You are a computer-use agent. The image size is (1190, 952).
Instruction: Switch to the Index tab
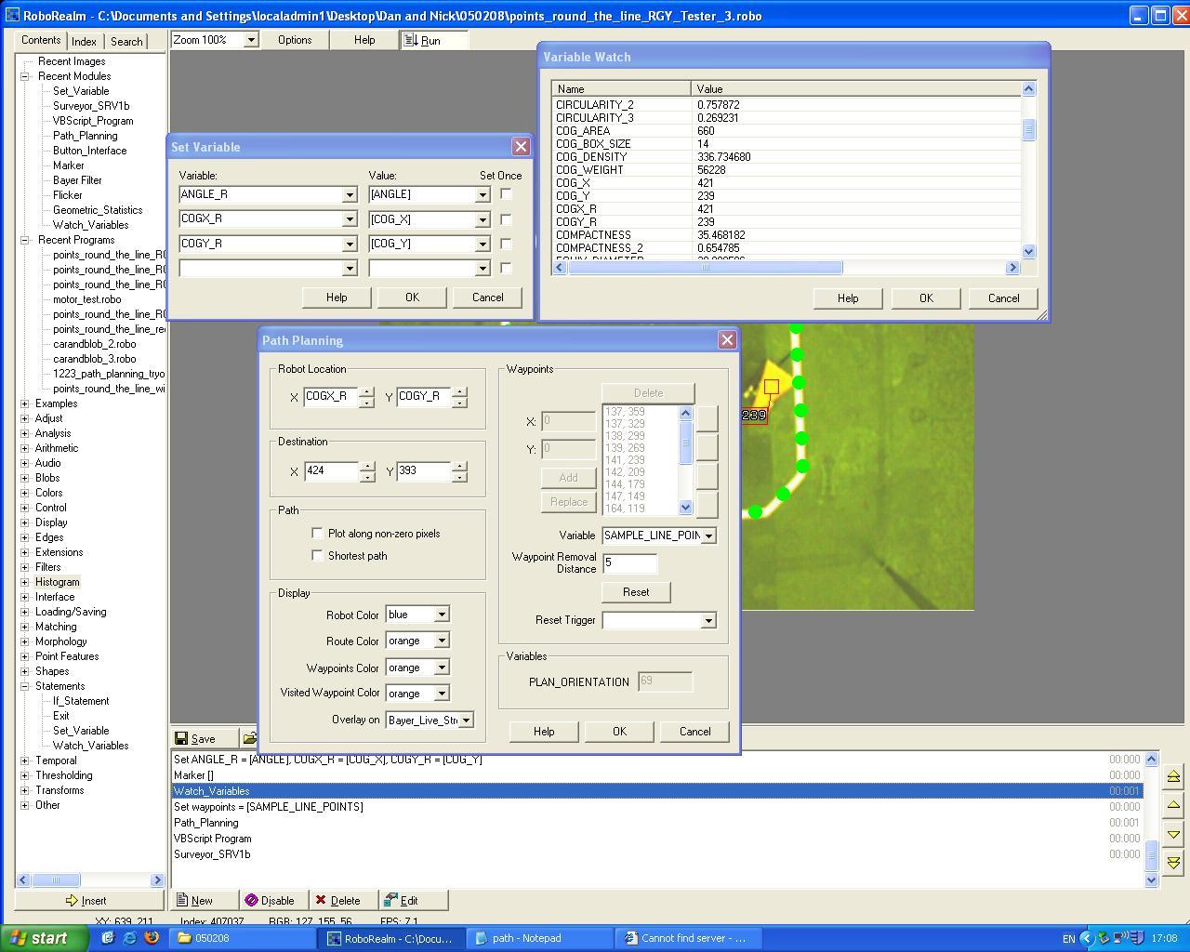tap(84, 41)
